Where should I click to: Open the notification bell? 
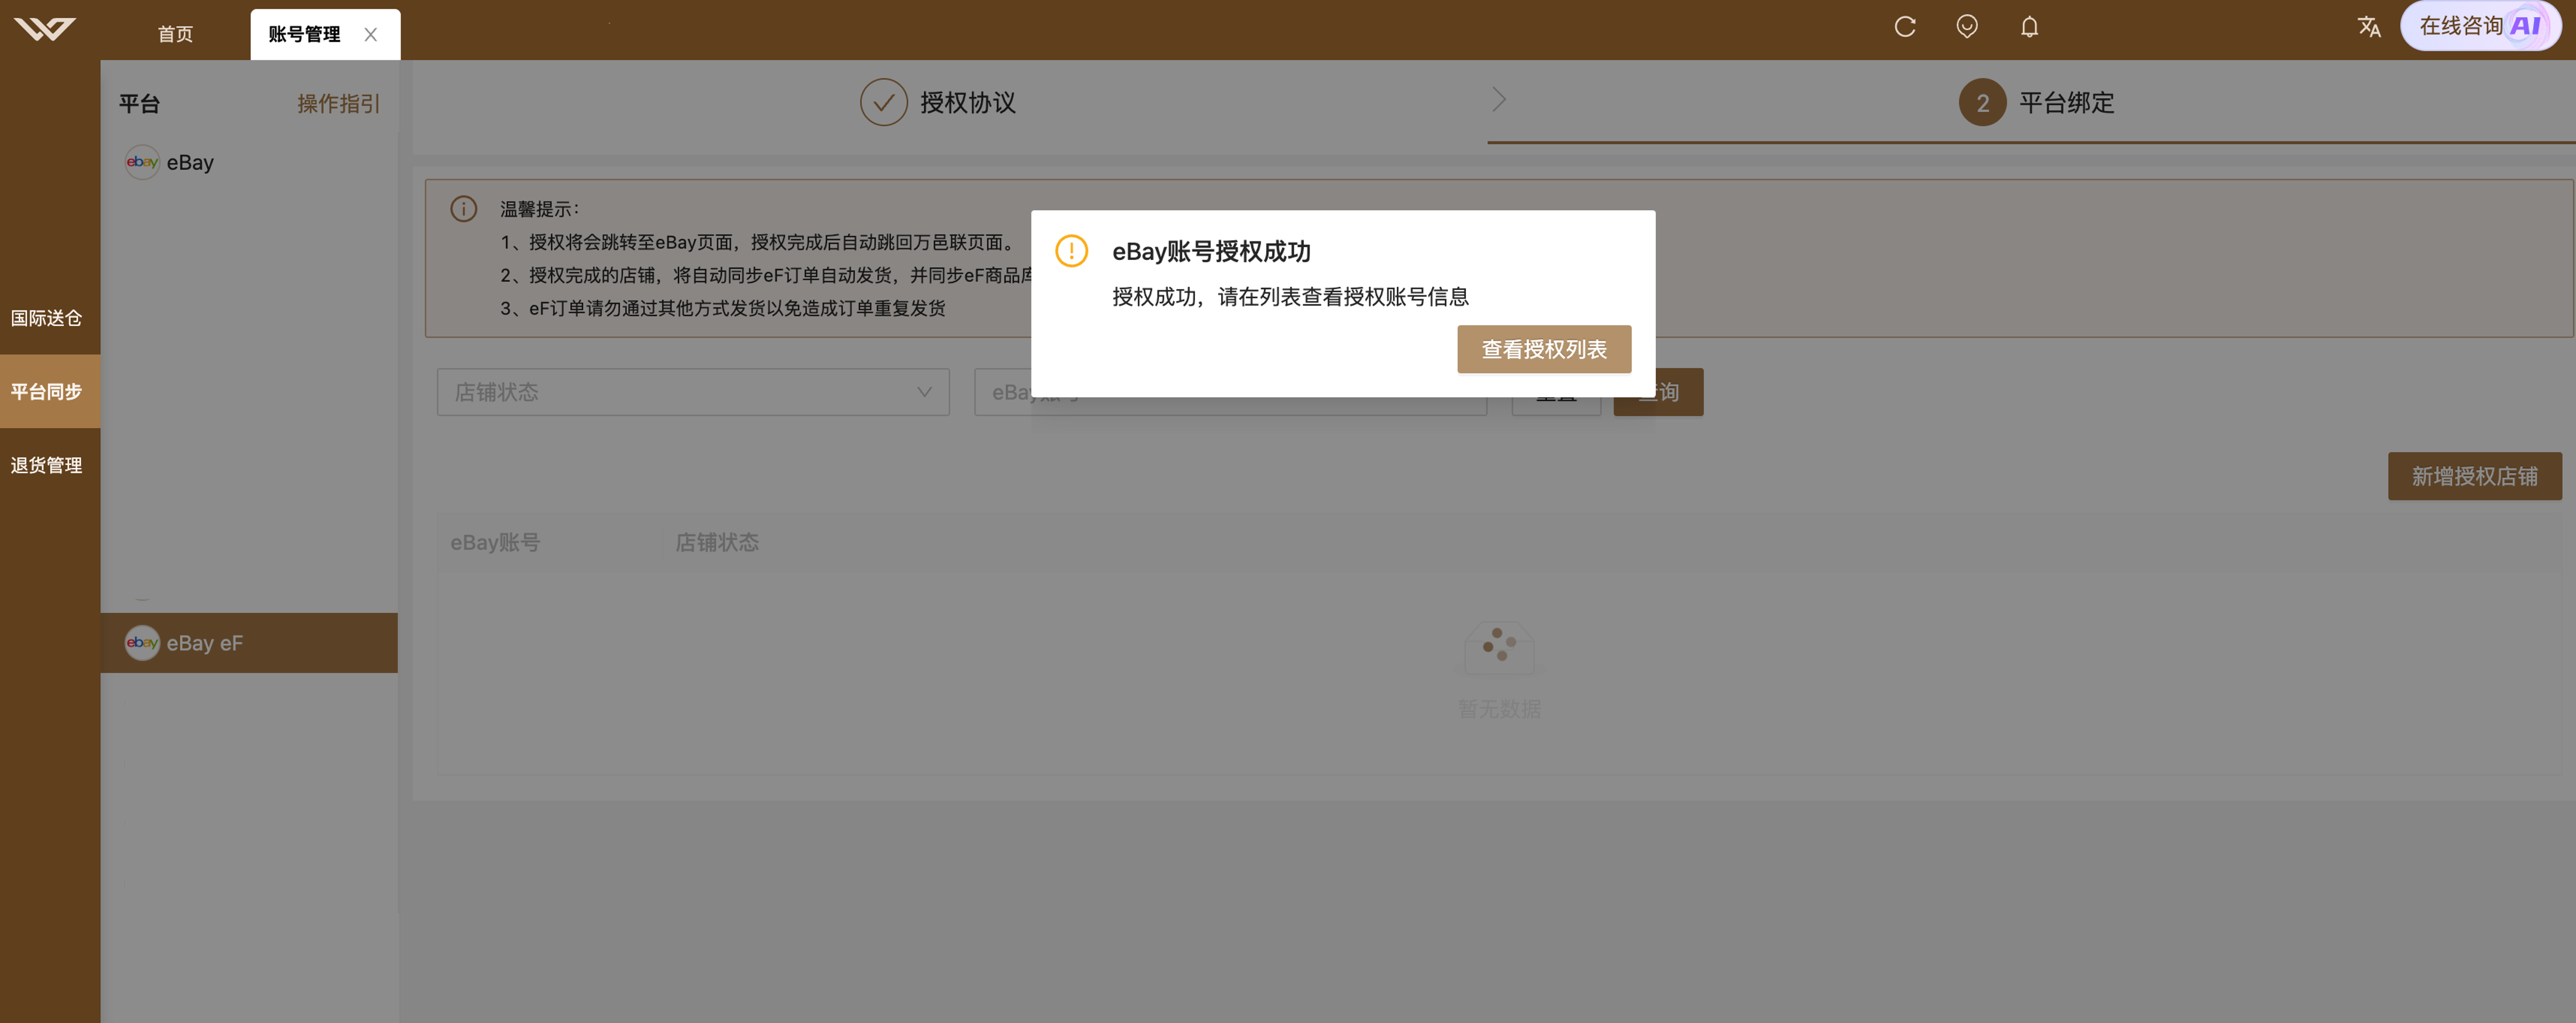click(x=2029, y=27)
